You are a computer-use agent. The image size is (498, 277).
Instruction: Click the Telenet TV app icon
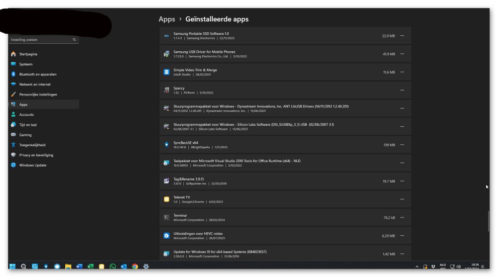point(167,199)
